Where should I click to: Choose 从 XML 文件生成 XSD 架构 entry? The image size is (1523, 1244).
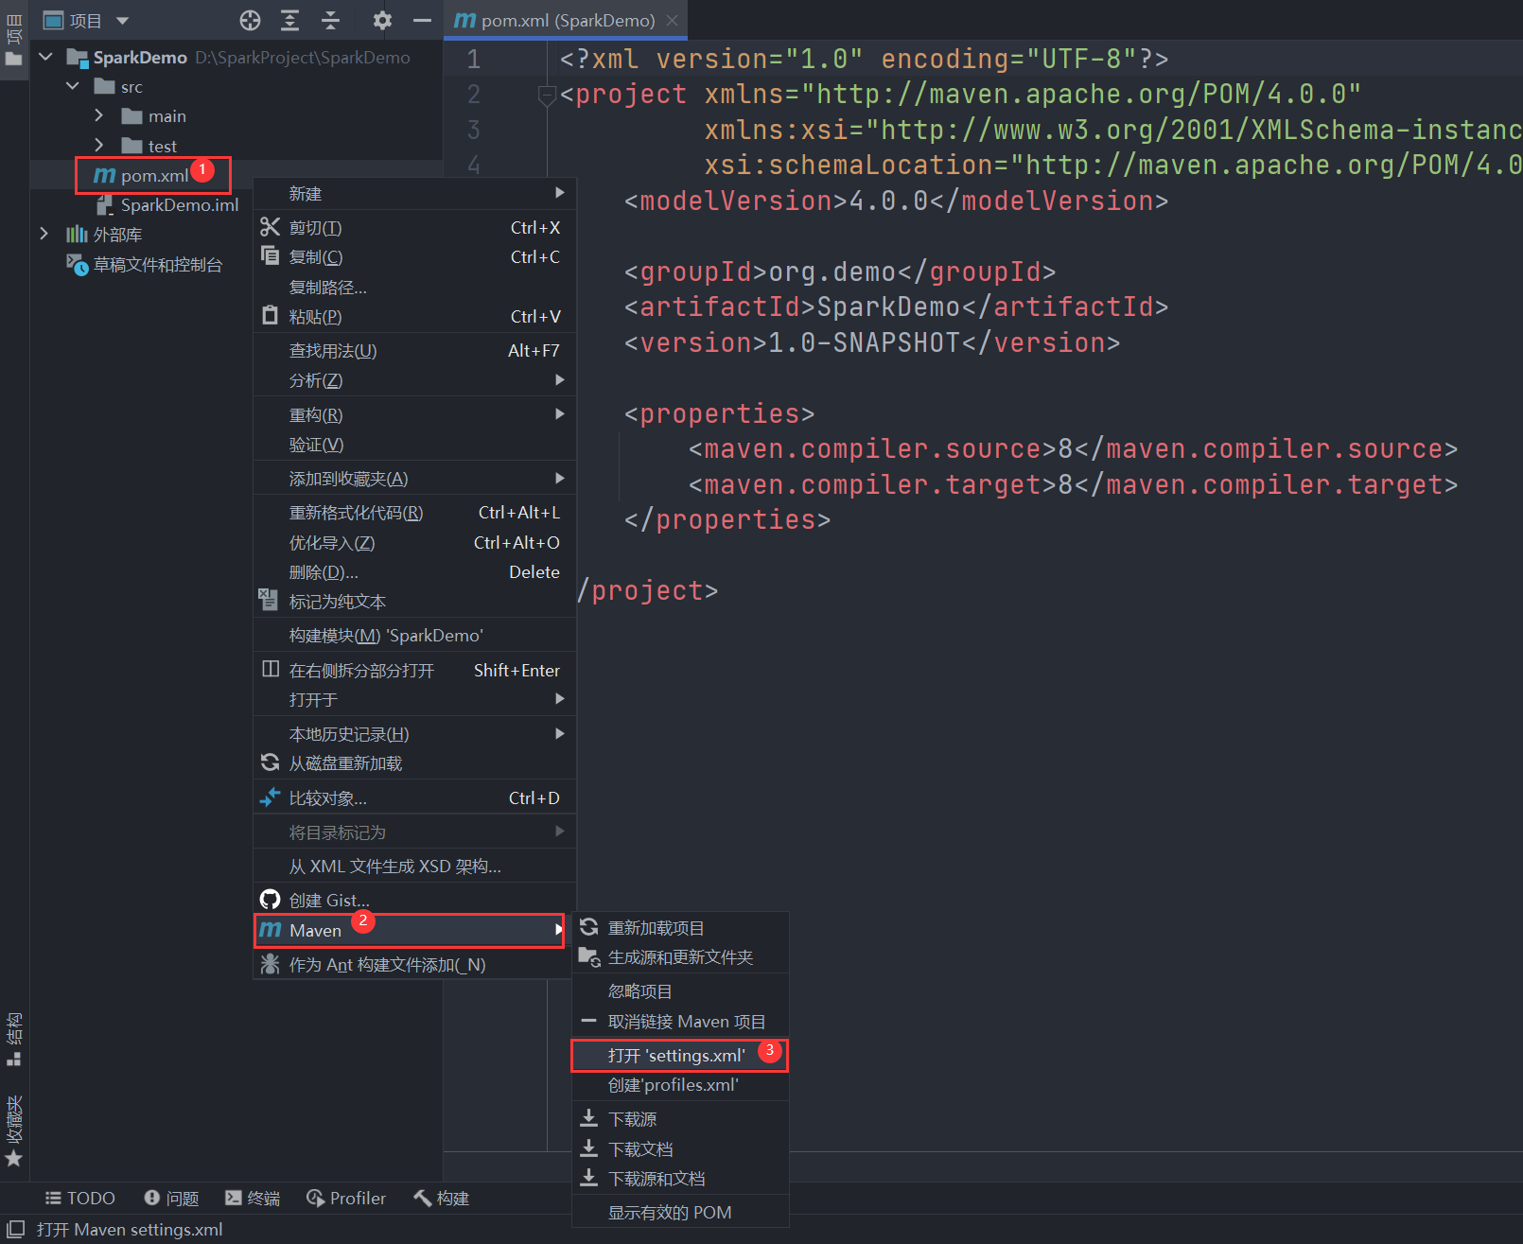414,866
